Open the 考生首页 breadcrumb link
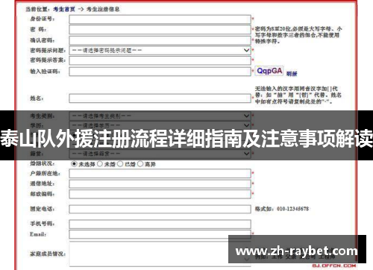Screen dimensions: 373x270 pos(64,10)
